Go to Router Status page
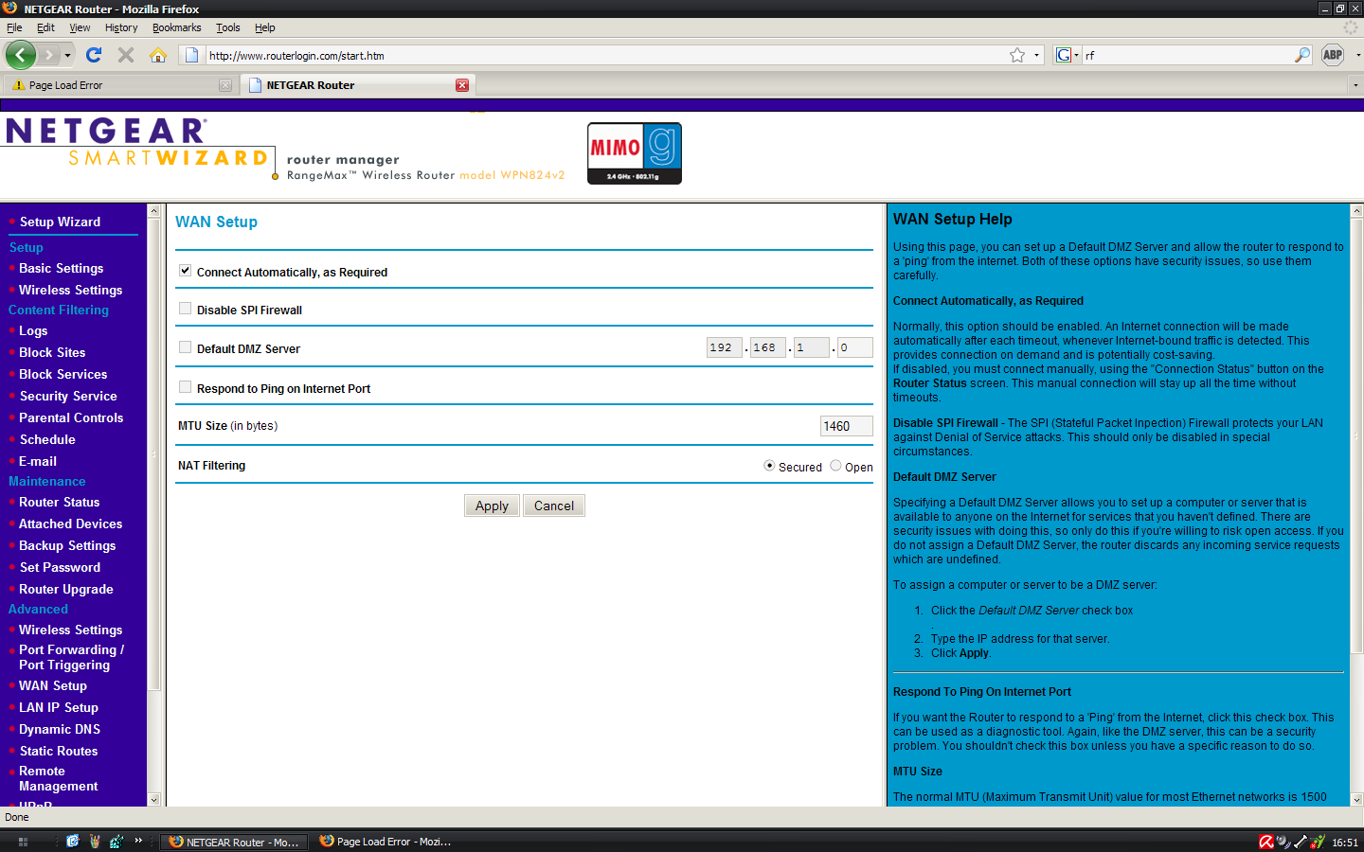This screenshot has height=852, width=1364. pyautogui.click(x=60, y=502)
